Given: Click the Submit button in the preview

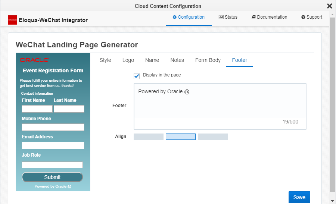Looking at the screenshot, I should [x=52, y=177].
